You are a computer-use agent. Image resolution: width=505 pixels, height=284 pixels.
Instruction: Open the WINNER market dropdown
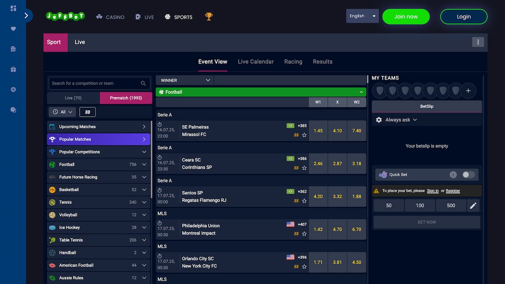[185, 80]
